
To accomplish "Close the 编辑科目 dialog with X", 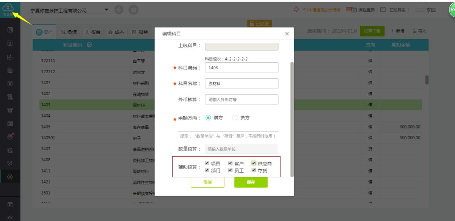I will tap(287, 34).
